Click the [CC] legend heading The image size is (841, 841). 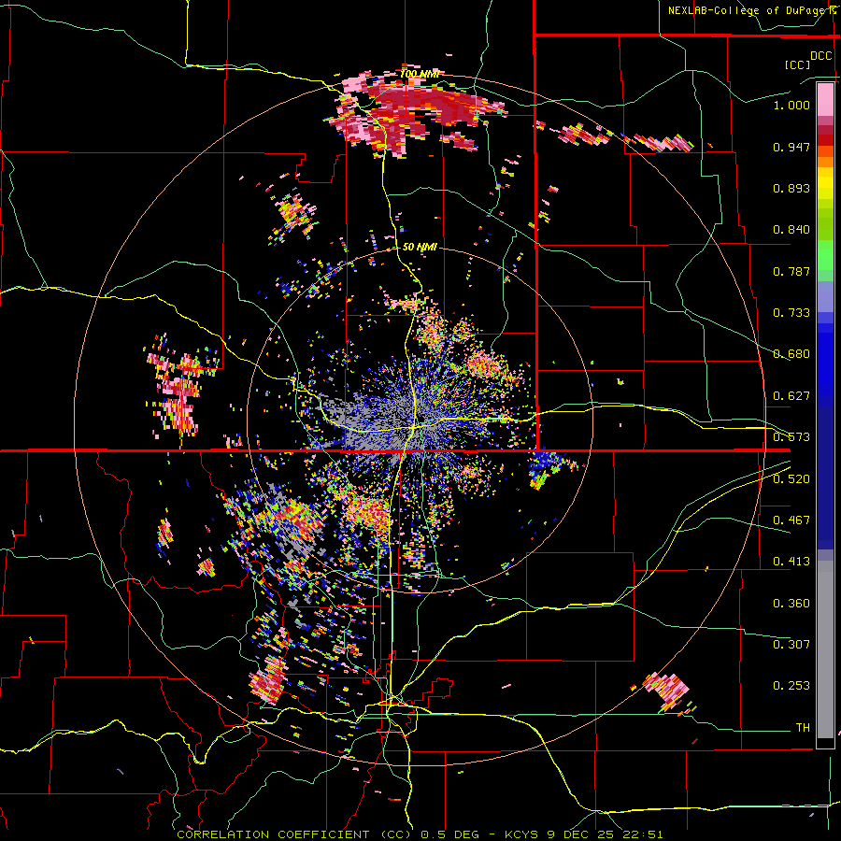tap(797, 64)
